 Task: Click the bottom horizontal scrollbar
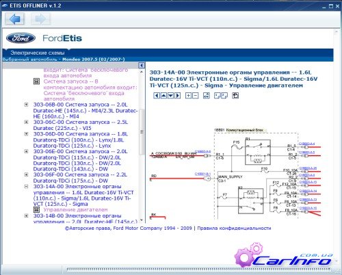pos(198,270)
